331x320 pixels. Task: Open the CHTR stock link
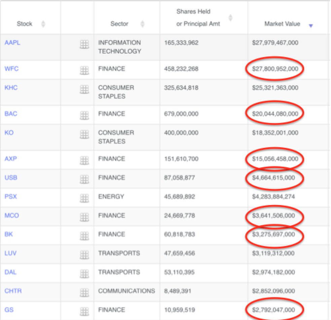(13, 291)
